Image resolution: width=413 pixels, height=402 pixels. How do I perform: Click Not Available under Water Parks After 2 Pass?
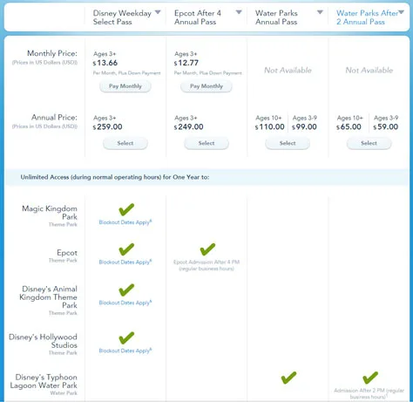[369, 71]
